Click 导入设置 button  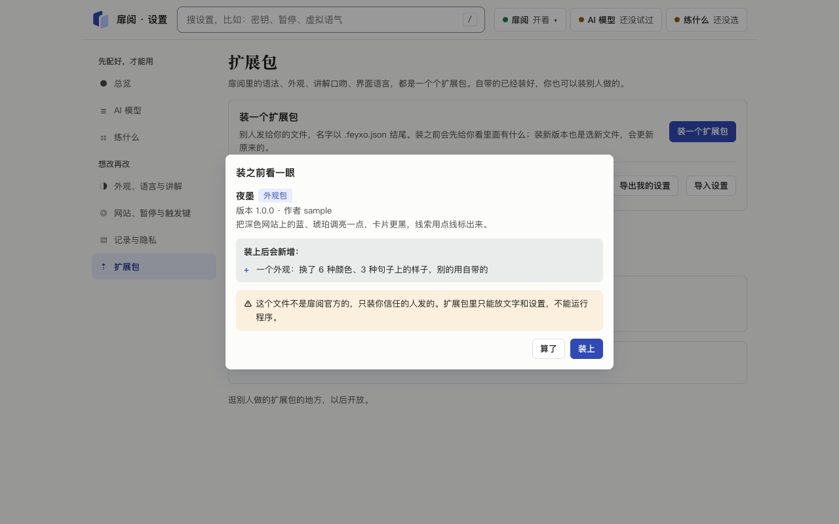coord(711,185)
